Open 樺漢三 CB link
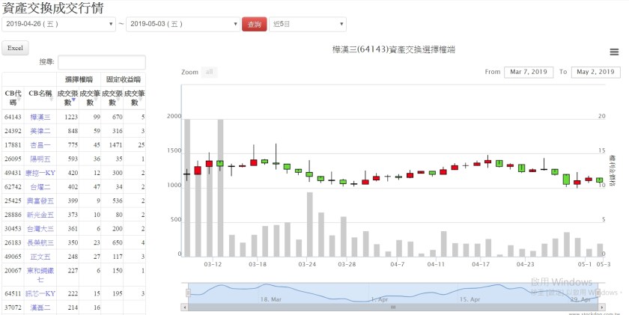This screenshot has width=629, height=315. [40, 117]
